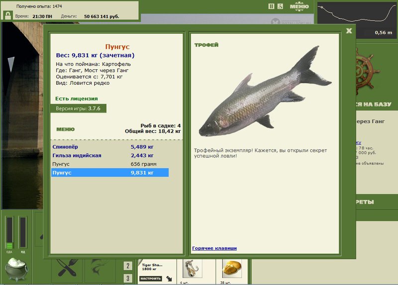This screenshot has height=285, width=398.
Task: Click the Версия игры 3.7.6 badge
Action: [78, 109]
